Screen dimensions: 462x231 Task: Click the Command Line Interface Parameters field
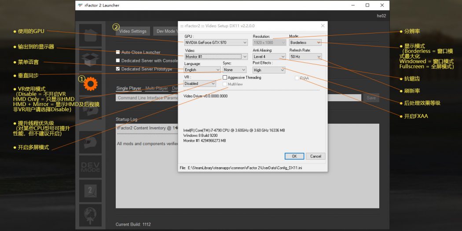pos(238,98)
